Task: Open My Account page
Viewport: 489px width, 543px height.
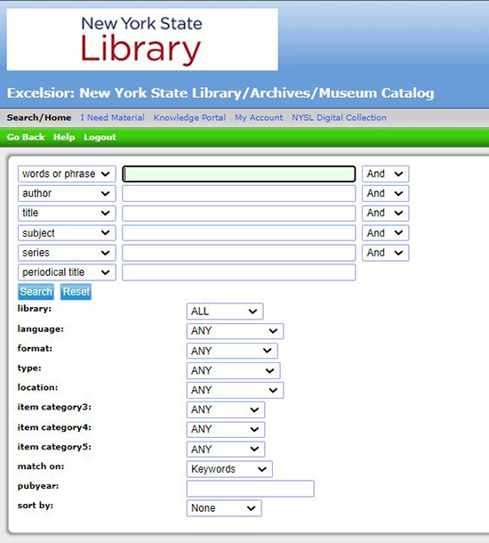Action: 259,118
